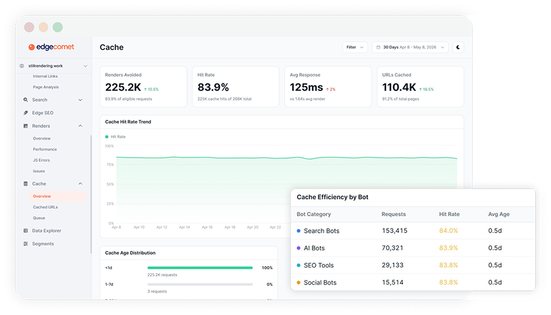Open Page Analysis in sidebar

click(x=46, y=87)
